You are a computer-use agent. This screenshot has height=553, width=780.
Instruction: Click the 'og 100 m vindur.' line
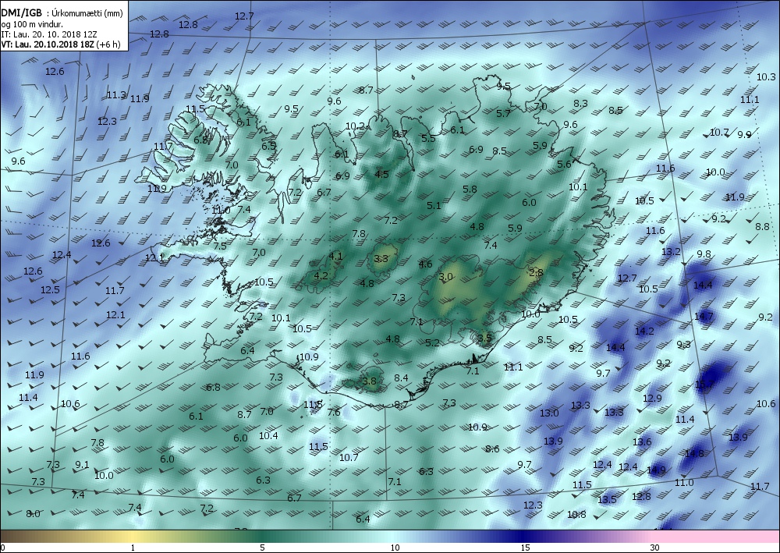pos(32,24)
